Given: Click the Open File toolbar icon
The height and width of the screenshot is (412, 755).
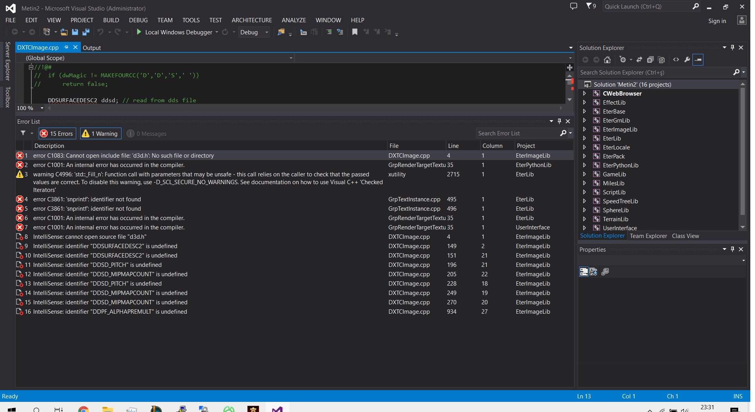Looking at the screenshot, I should [x=64, y=32].
